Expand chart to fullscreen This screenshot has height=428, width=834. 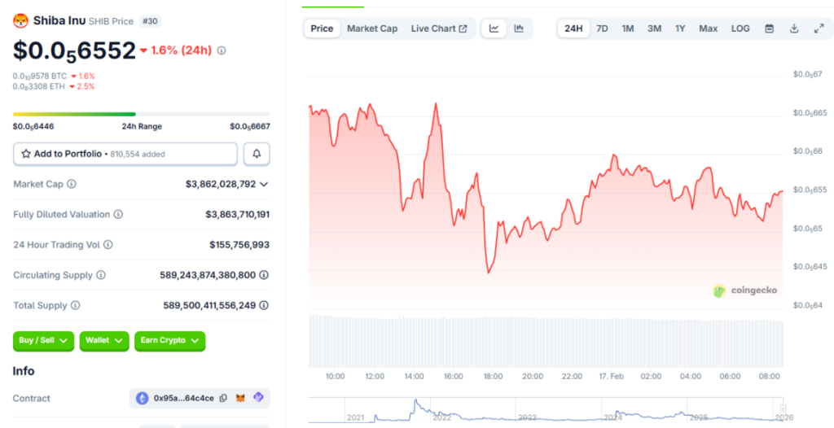[819, 28]
